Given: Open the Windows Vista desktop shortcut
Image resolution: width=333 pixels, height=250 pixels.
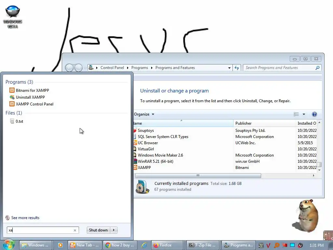Looking at the screenshot, I should tap(13, 17).
